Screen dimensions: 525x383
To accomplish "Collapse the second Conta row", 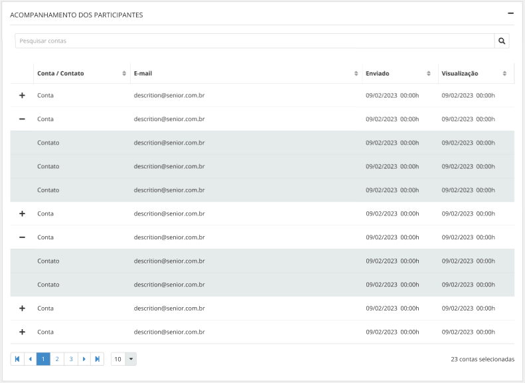I will pos(22,119).
